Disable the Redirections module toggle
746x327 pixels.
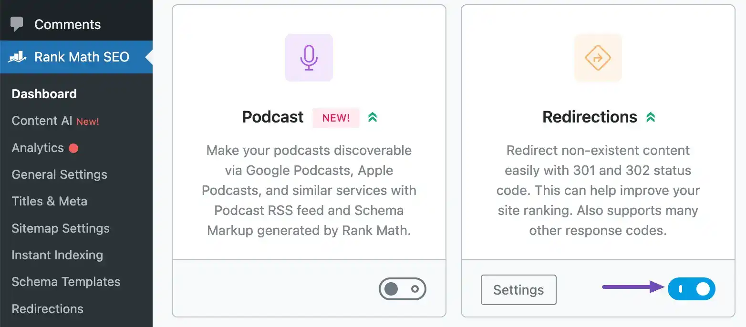[x=692, y=289]
